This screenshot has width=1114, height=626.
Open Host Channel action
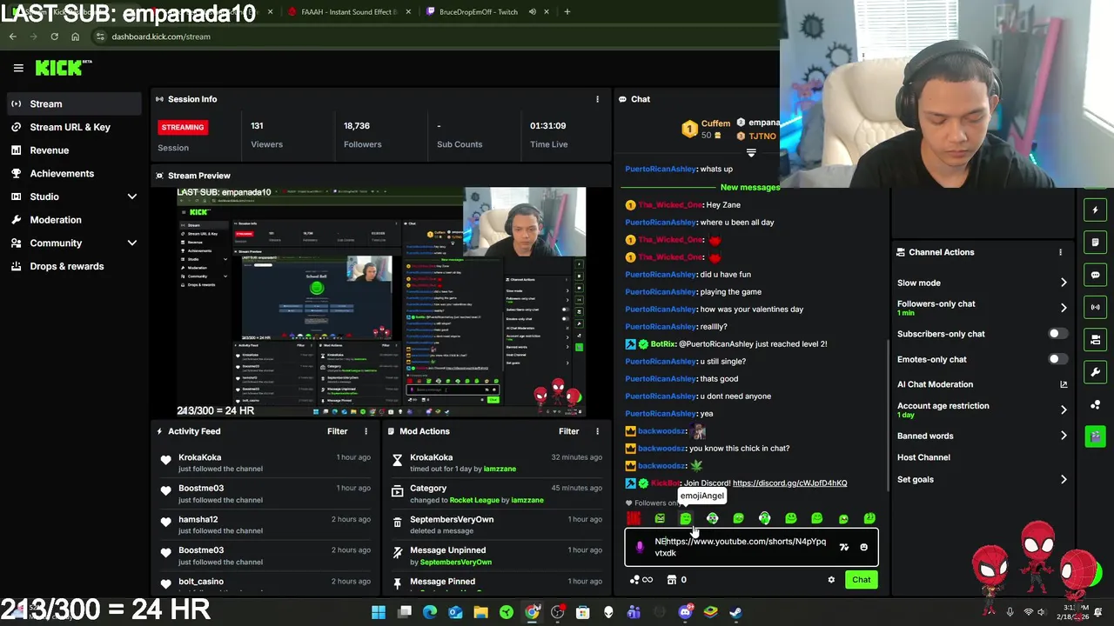pyautogui.click(x=923, y=457)
